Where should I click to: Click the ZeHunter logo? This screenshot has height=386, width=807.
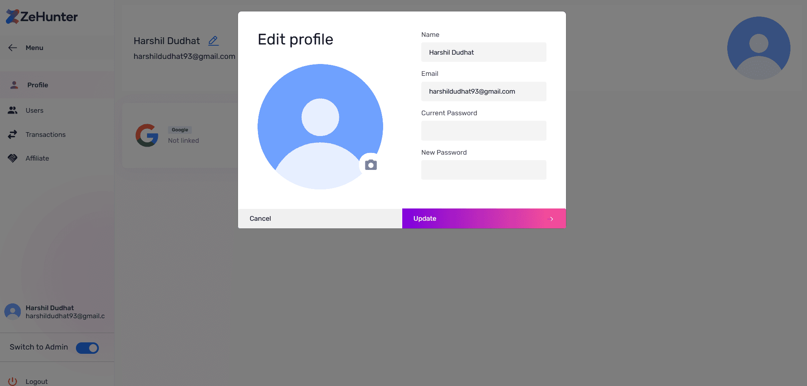tap(41, 17)
